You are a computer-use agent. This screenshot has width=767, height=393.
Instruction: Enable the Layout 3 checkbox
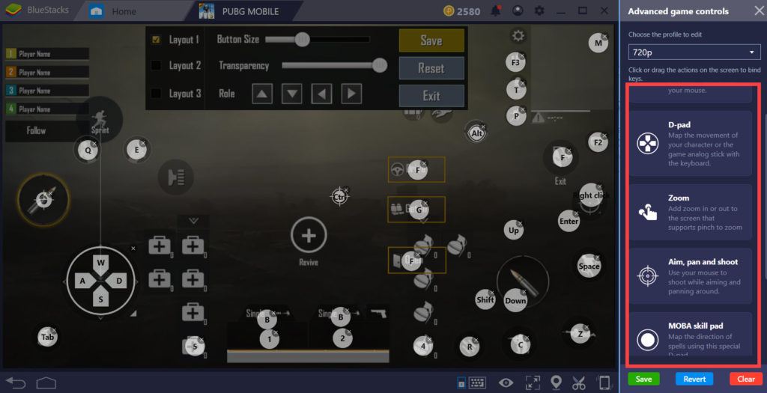pyautogui.click(x=156, y=94)
